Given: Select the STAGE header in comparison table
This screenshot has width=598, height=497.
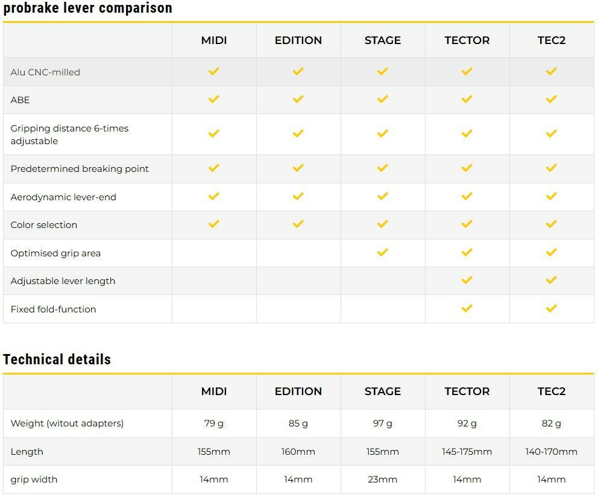Looking at the screenshot, I should click(382, 40).
